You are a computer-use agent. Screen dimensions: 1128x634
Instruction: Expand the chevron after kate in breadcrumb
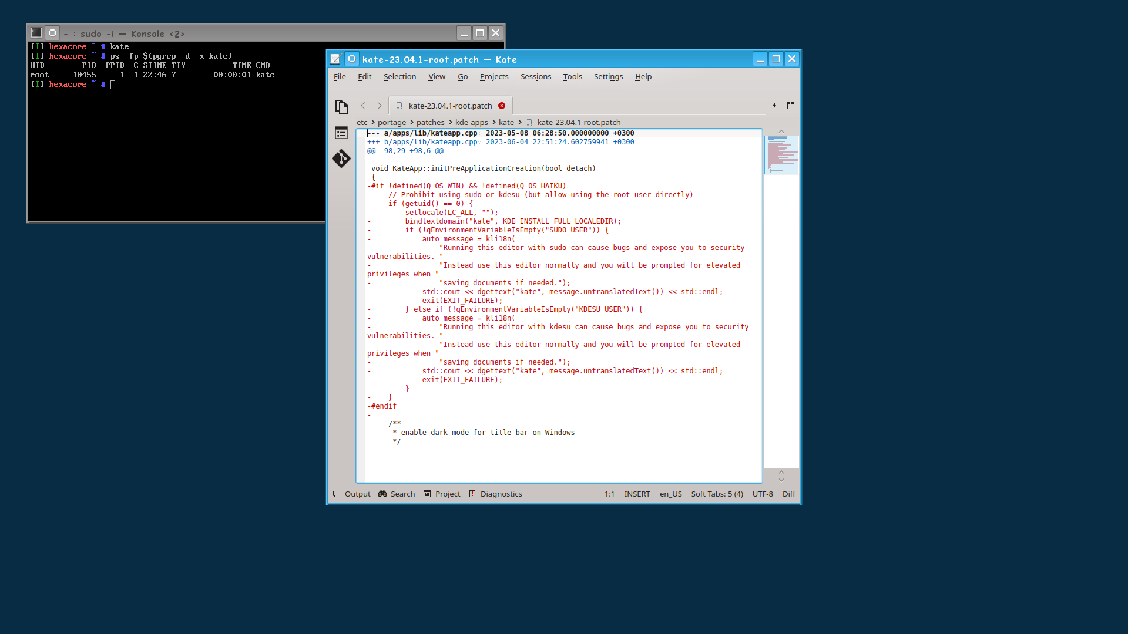[x=519, y=122]
